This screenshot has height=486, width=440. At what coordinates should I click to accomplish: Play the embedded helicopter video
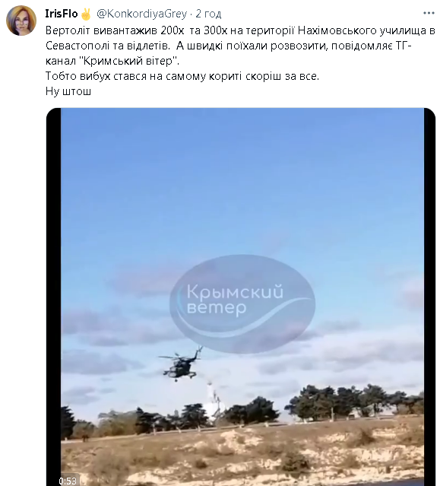(x=241, y=297)
